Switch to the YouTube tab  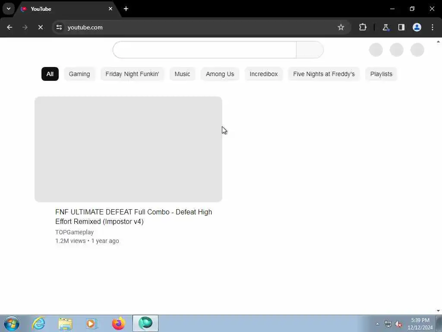click(67, 9)
